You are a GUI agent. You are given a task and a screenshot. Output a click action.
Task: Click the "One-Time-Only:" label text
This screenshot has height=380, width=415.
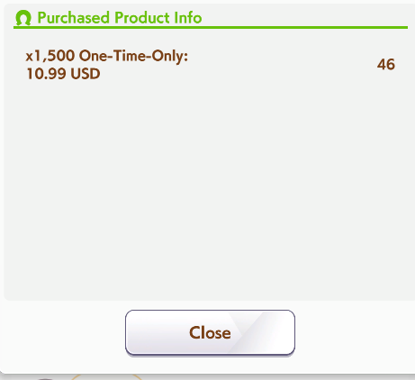click(x=133, y=56)
